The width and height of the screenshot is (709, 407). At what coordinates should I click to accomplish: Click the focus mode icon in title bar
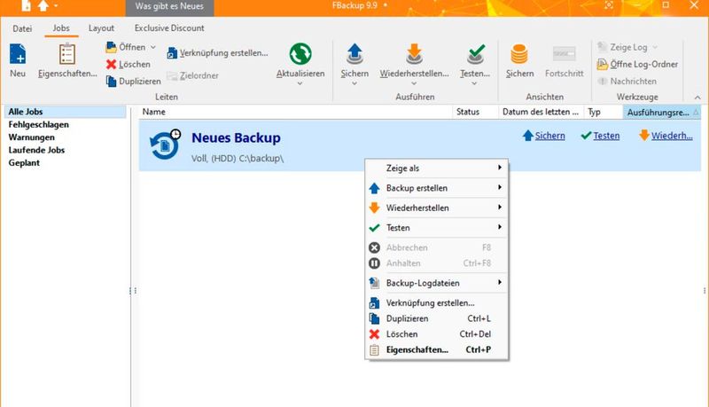609,5
